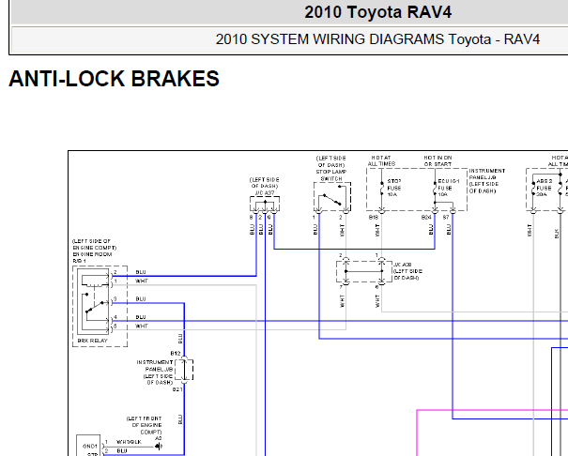The width and height of the screenshot is (568, 456).
Task: Click the BRK relay switch contact symbol
Action: [95, 307]
